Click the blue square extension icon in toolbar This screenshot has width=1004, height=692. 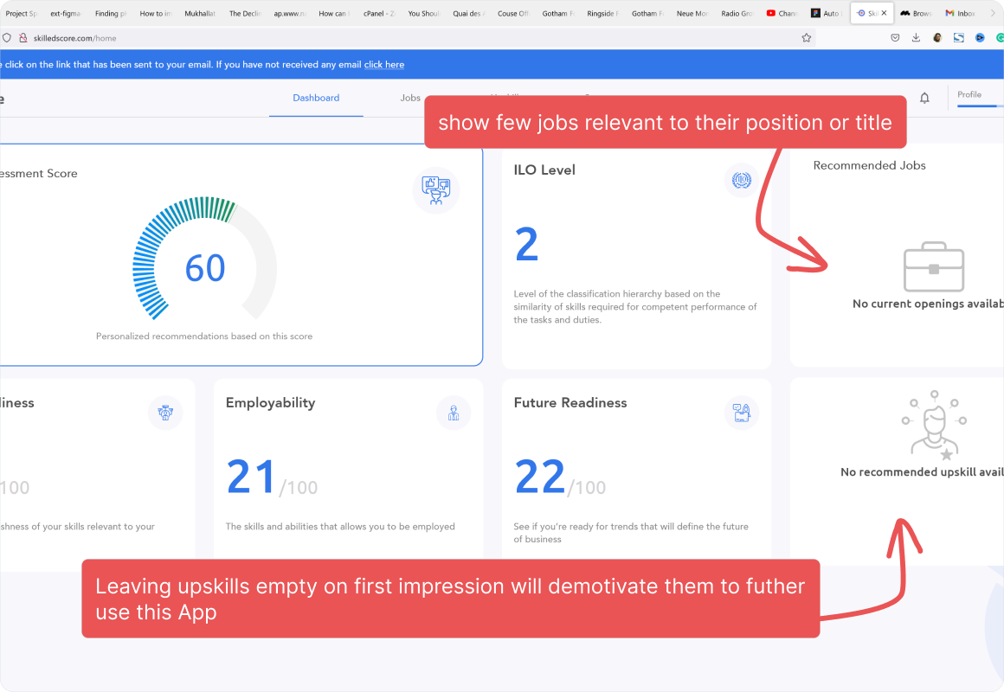click(958, 38)
